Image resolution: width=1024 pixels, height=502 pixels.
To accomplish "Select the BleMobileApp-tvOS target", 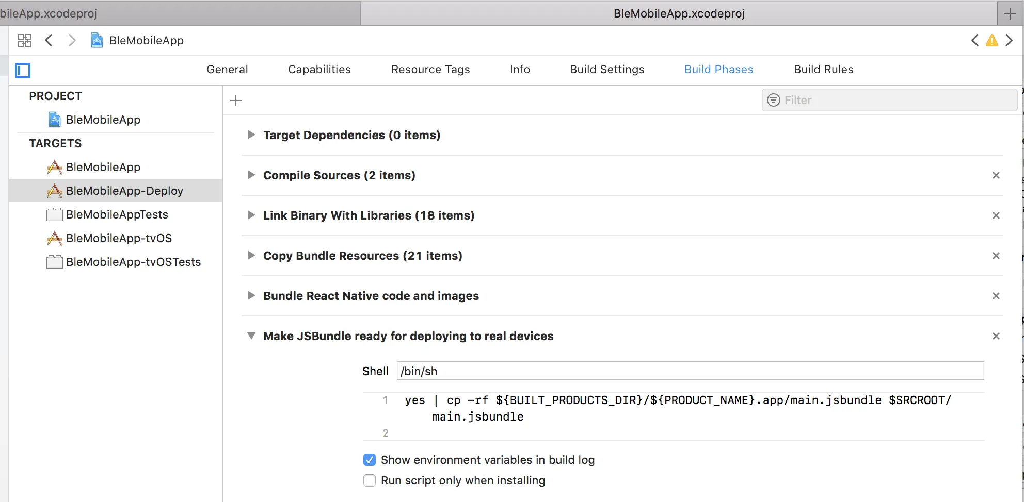I will [119, 238].
